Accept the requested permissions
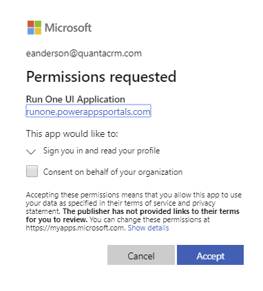 [210, 255]
